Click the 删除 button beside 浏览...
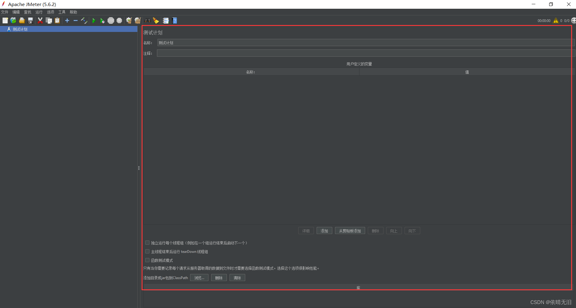The image size is (576, 308). pos(219,278)
